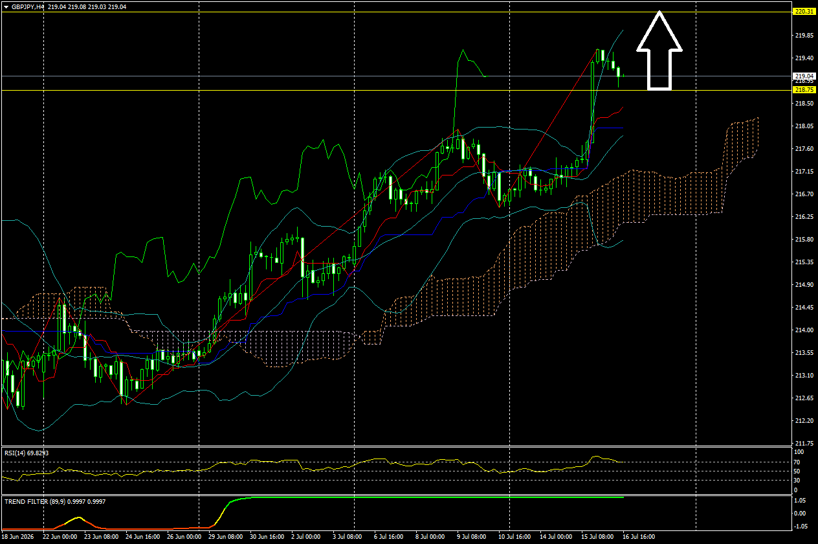Click the 216.25 price axis value
The height and width of the screenshot is (544, 818).
pyautogui.click(x=804, y=217)
